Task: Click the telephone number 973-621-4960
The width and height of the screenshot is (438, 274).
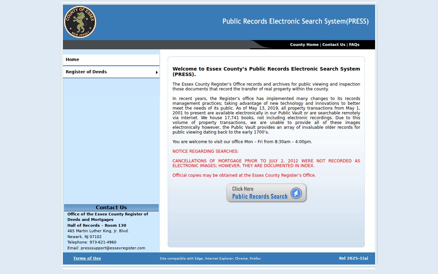Action: [x=103, y=242]
